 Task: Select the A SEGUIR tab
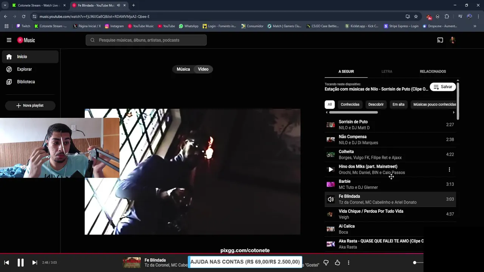(346, 71)
